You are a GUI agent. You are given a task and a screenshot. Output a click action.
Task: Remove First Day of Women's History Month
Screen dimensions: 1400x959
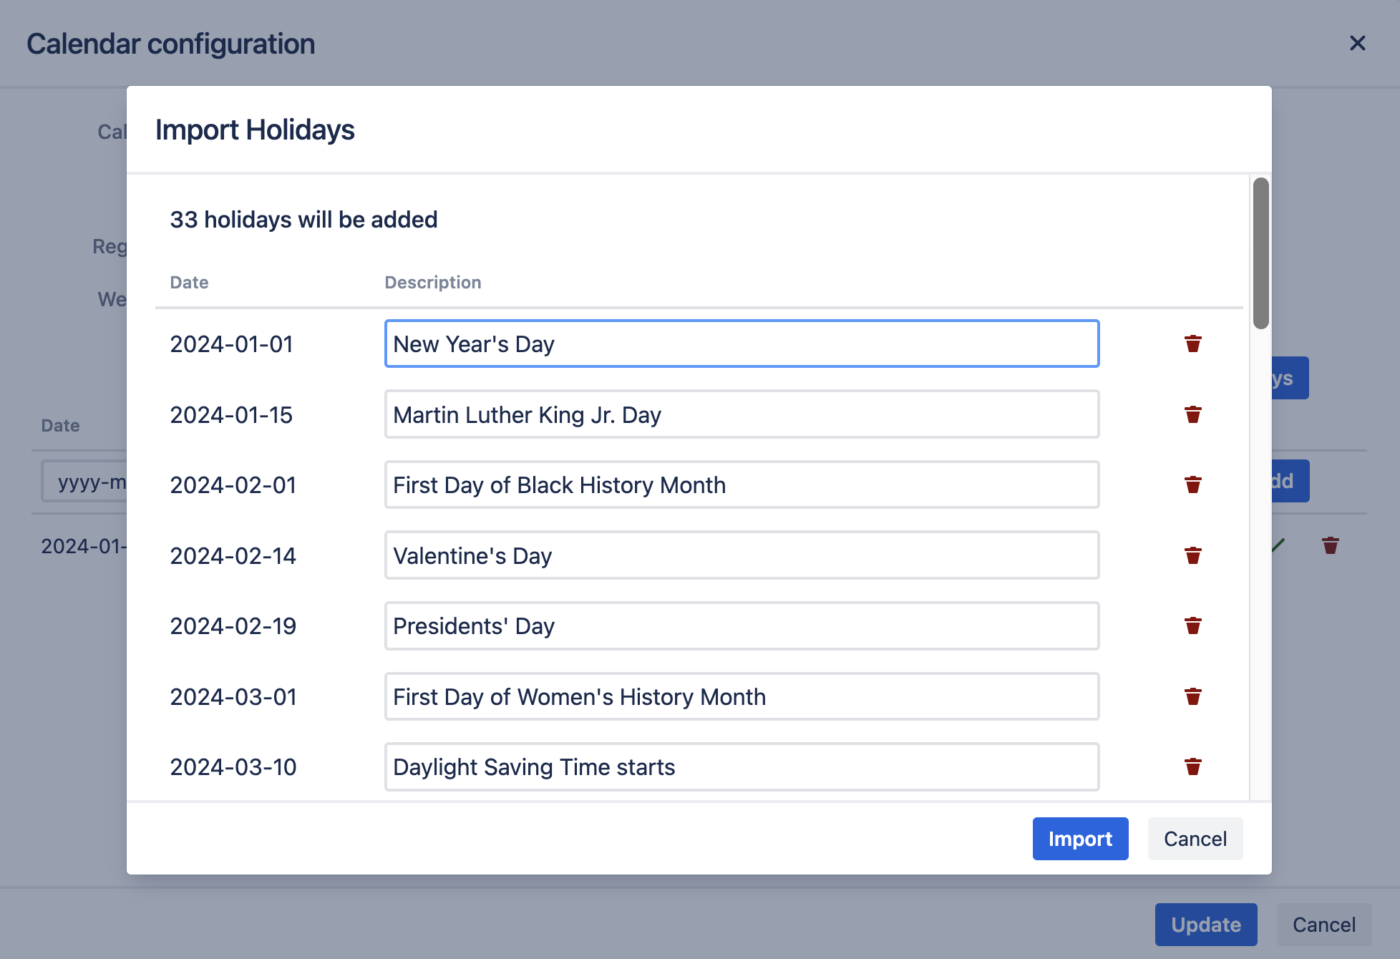[x=1192, y=696]
